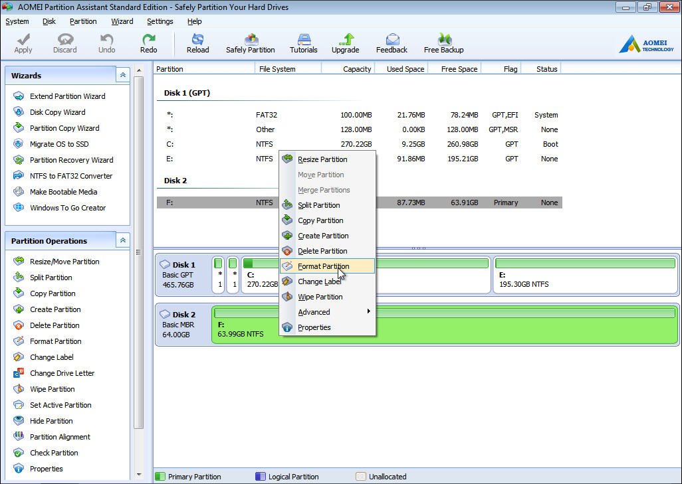This screenshot has height=484, width=682.
Task: Select Wipe Partition in context menu
Action: click(x=320, y=297)
